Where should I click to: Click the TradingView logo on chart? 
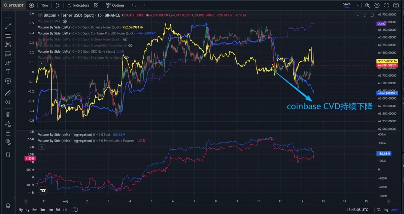tap(43, 190)
